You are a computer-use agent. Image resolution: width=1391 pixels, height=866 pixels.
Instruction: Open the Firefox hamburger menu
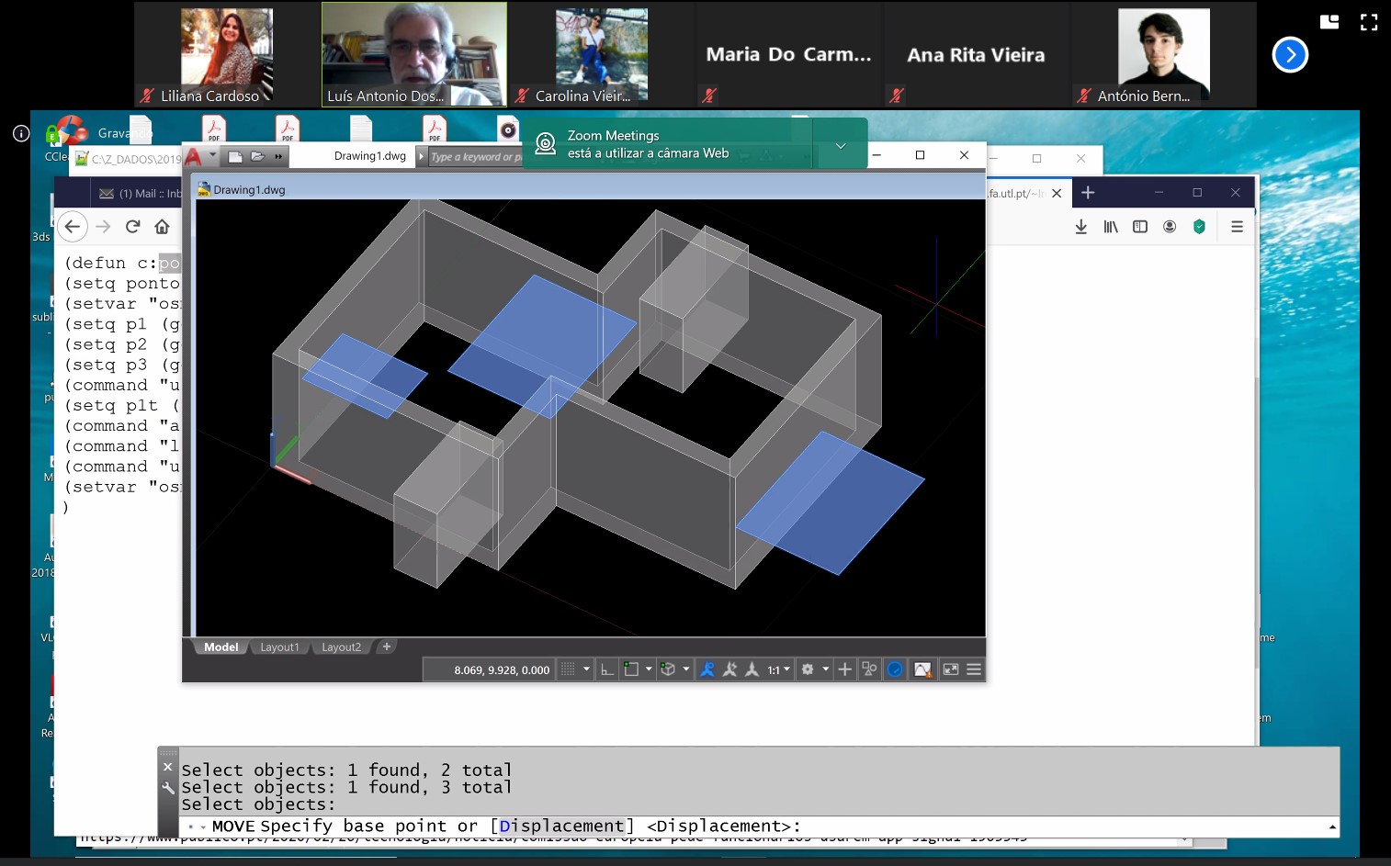(x=1237, y=227)
